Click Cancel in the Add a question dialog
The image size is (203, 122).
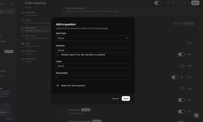[x=115, y=98]
